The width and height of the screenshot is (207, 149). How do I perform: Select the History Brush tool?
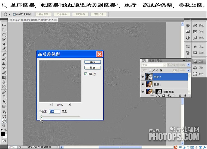coord(4,68)
